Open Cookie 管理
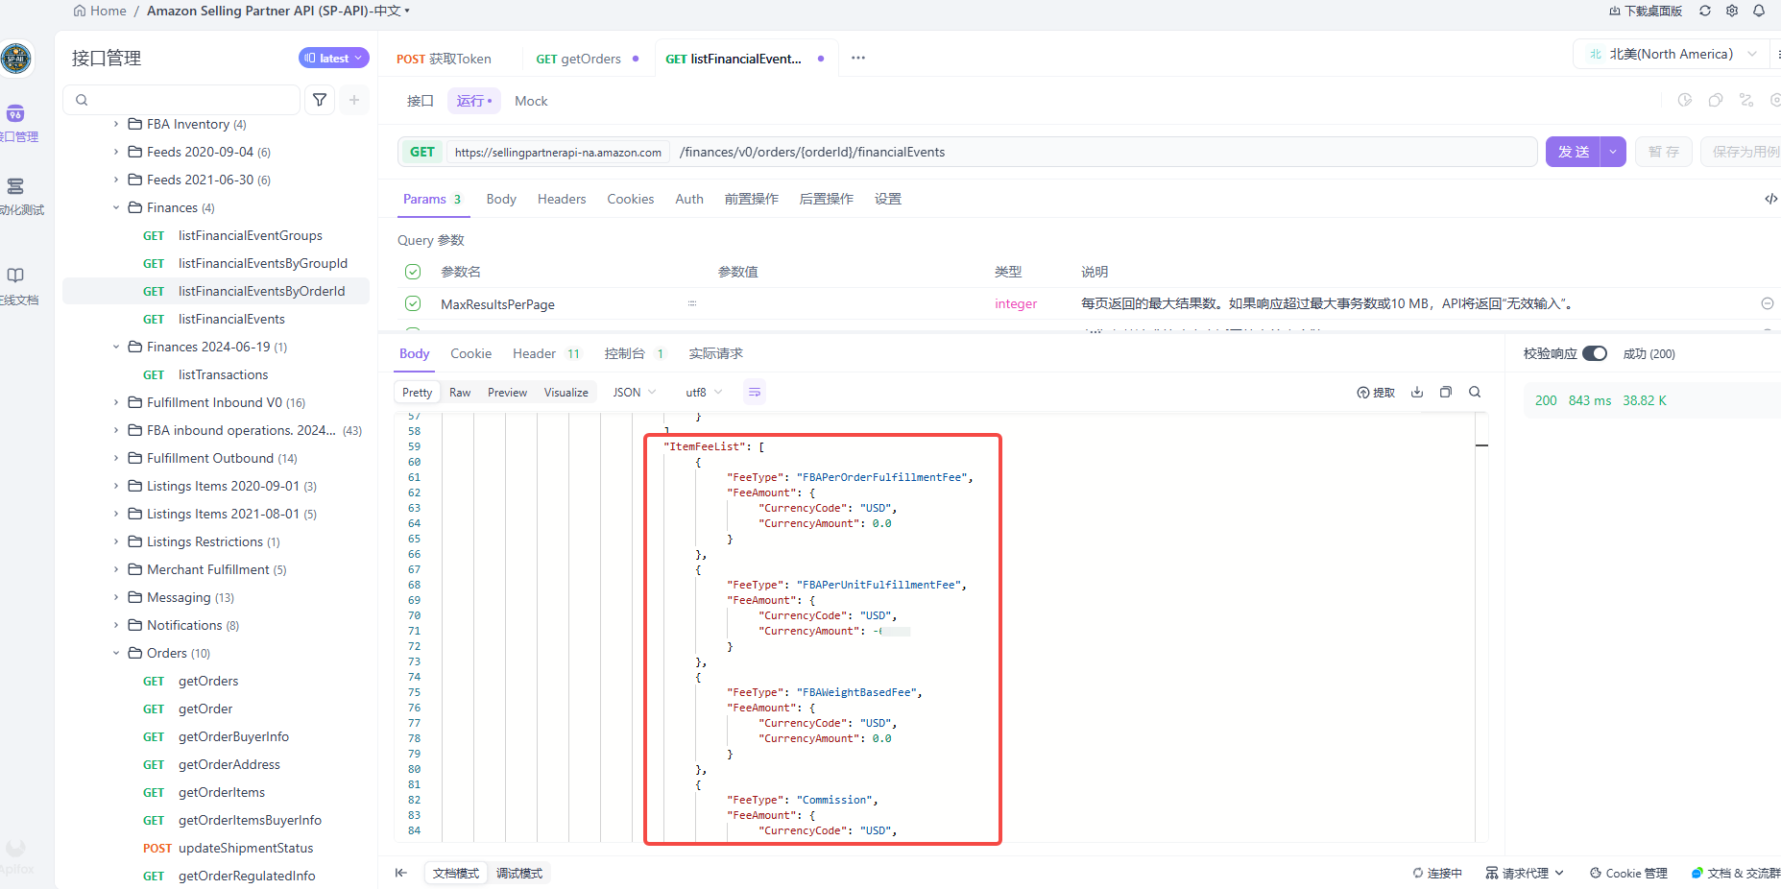The width and height of the screenshot is (1781, 889). pos(1628,873)
